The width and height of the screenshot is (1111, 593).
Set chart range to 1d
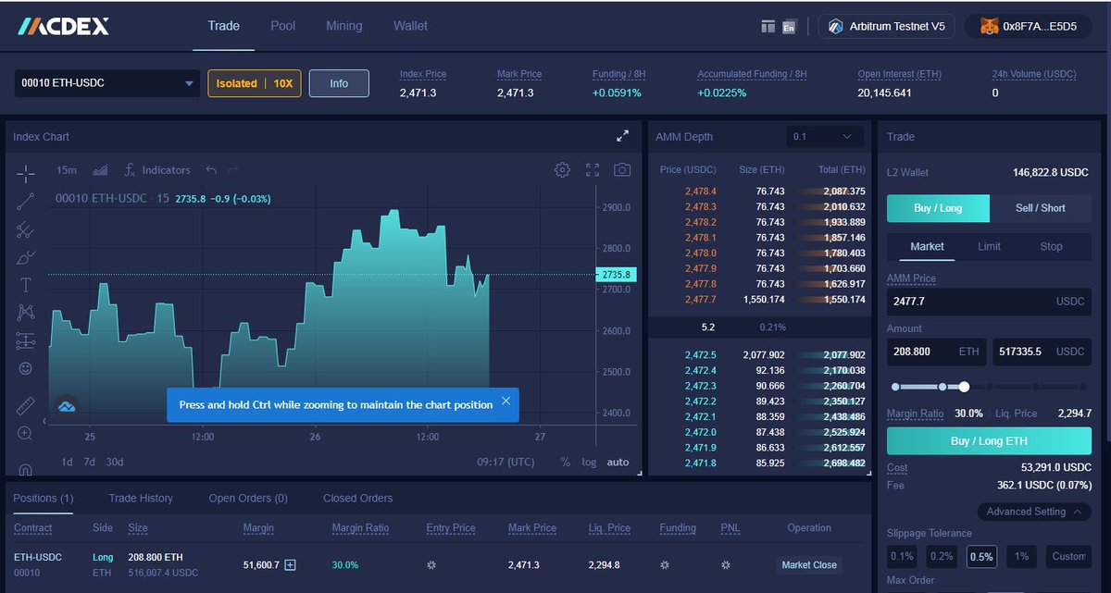click(67, 462)
